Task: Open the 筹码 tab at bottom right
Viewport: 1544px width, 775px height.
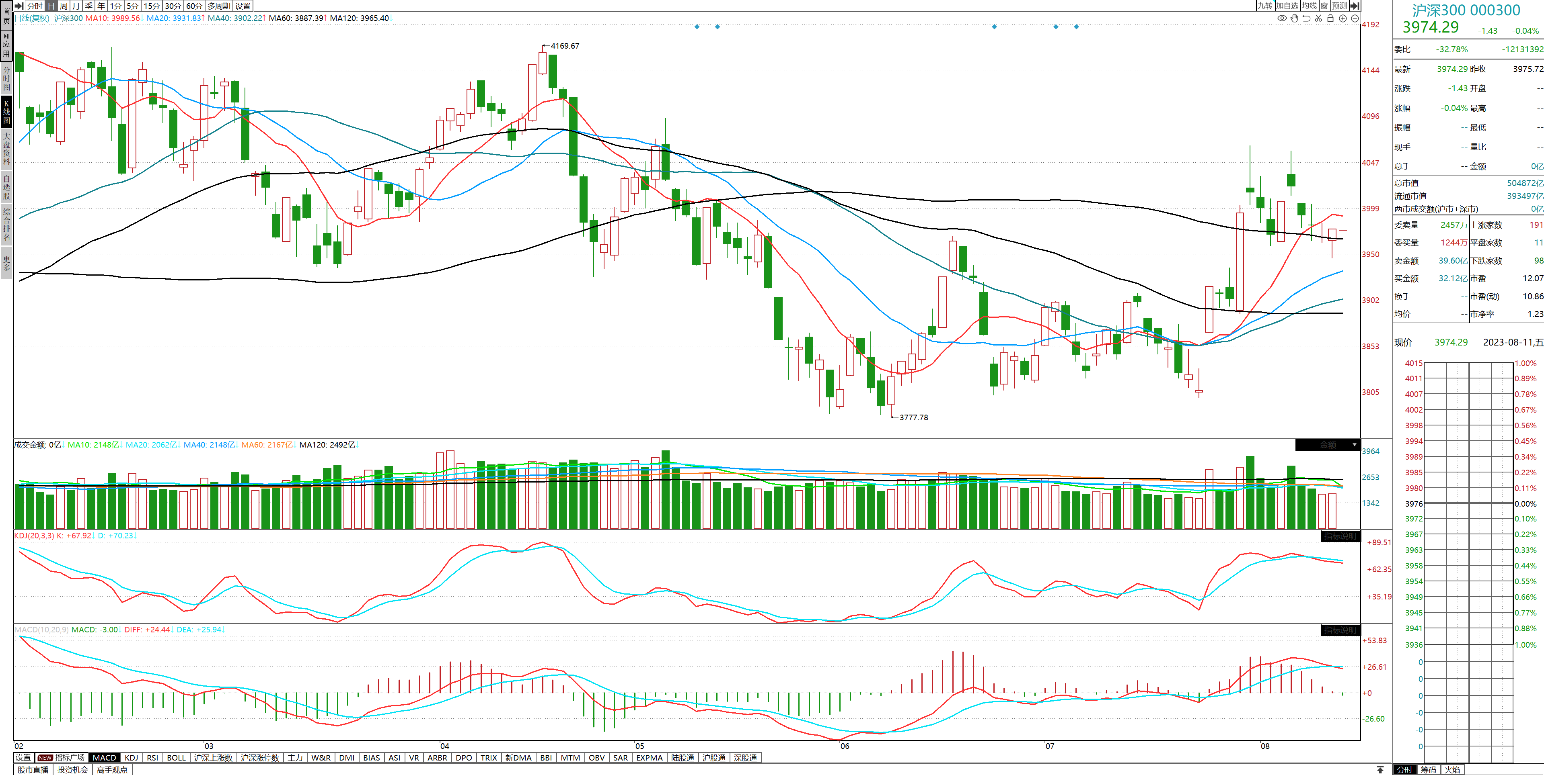Action: pos(1428,770)
